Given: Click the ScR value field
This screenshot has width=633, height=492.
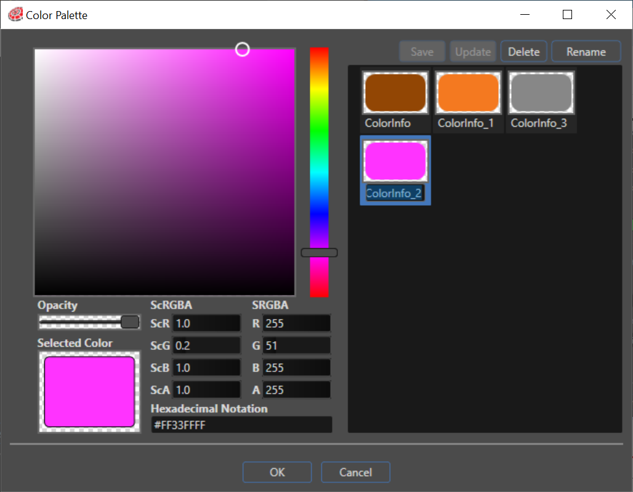Looking at the screenshot, I should click(206, 323).
